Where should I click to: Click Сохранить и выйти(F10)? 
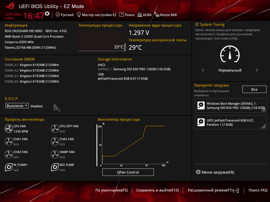click(x=158, y=190)
